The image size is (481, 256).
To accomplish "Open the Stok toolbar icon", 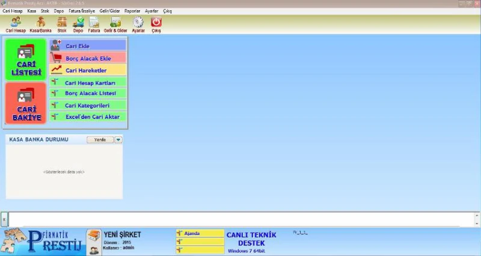I will coord(62,25).
